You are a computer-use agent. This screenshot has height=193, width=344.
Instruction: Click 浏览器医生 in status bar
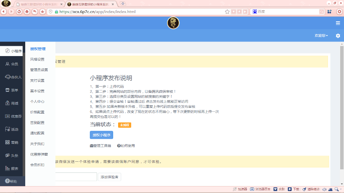coord(260,189)
